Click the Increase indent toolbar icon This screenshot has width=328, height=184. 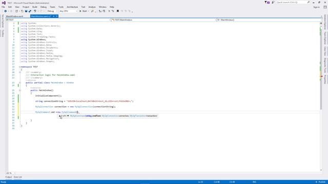pyautogui.click(x=113, y=11)
